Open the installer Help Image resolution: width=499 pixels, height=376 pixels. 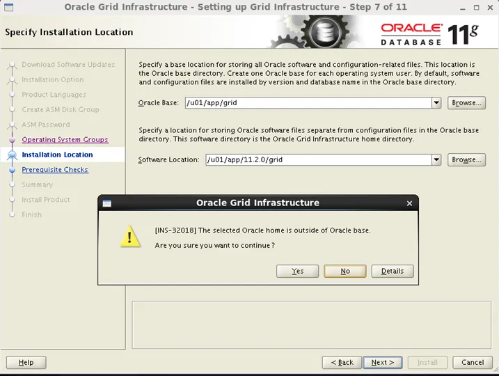coord(26,362)
